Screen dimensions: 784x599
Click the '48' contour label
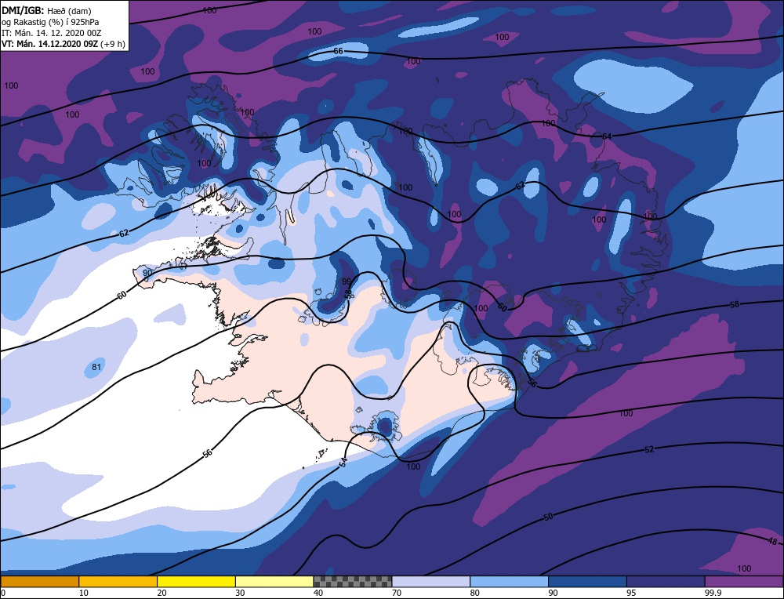772,542
